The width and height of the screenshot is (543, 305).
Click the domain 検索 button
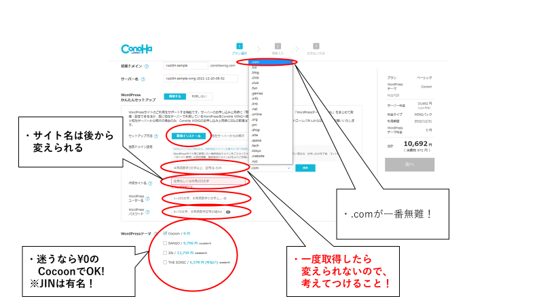(305, 168)
